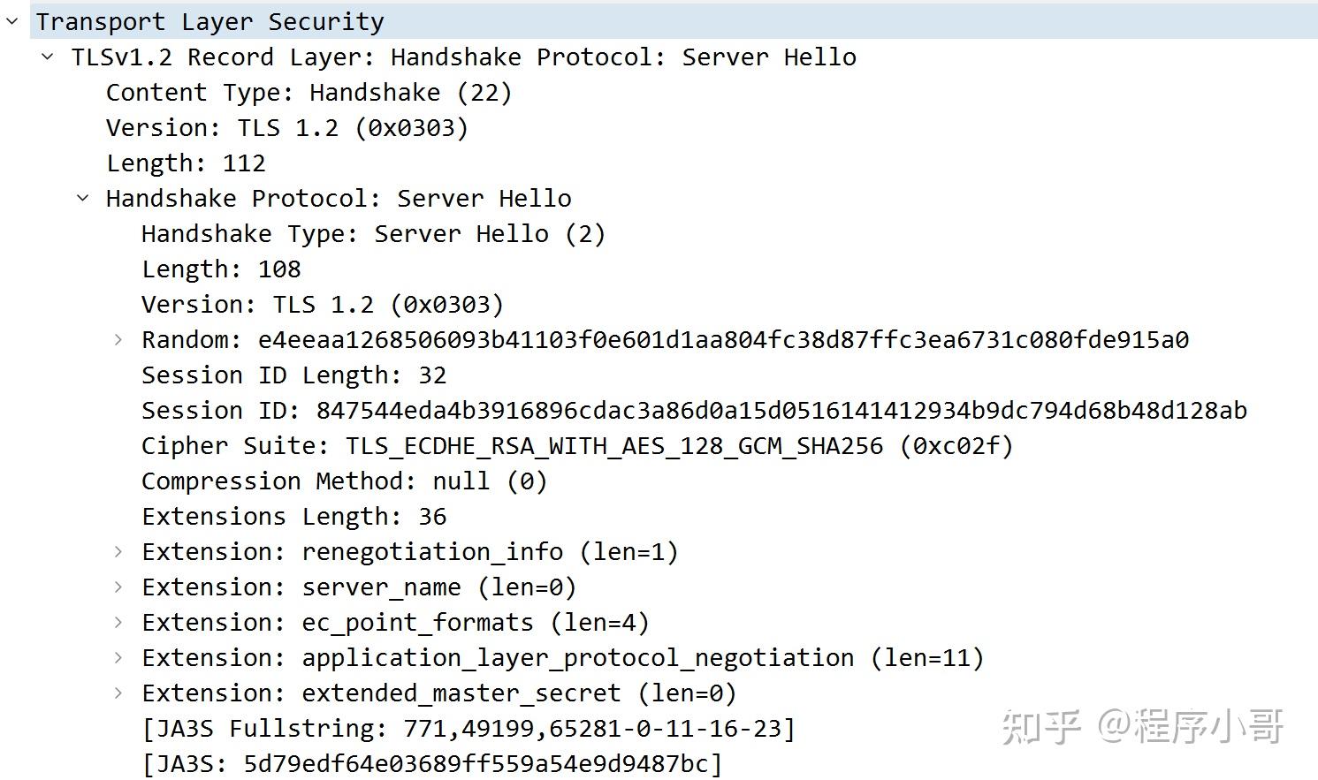Highlight the Session ID value row

[694, 411]
